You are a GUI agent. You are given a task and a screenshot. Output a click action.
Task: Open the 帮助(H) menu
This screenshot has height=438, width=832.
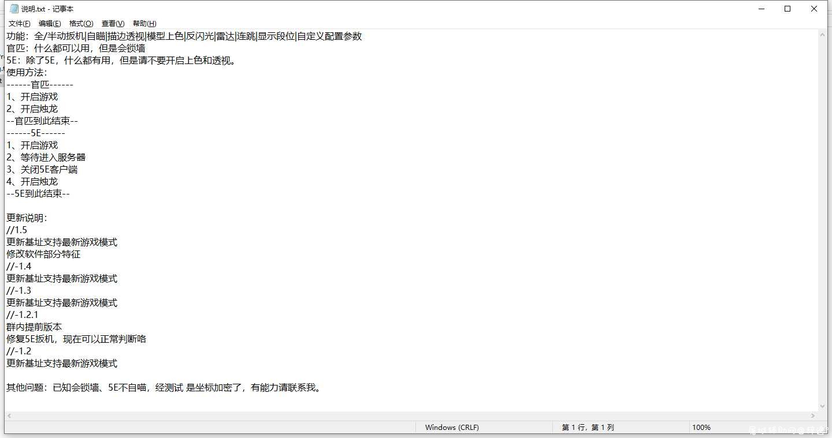(x=144, y=24)
